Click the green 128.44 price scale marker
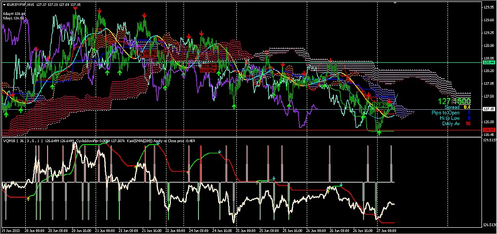The height and width of the screenshot is (234, 497). point(488,63)
